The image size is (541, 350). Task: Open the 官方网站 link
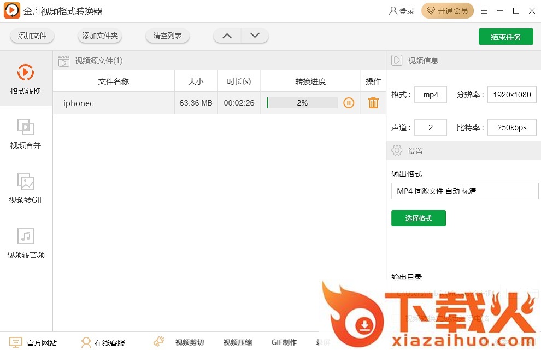coord(42,343)
